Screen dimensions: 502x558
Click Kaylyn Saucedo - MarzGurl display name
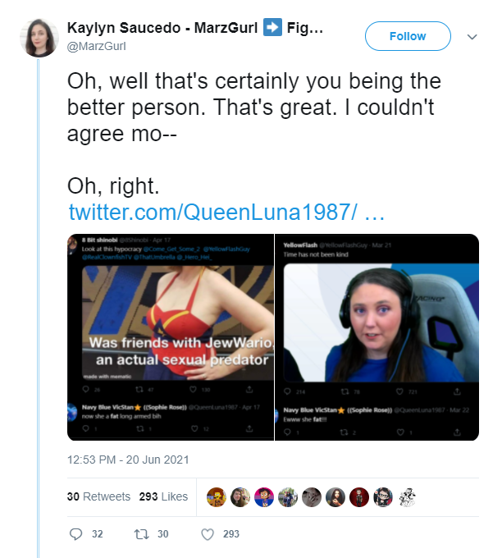(x=162, y=28)
